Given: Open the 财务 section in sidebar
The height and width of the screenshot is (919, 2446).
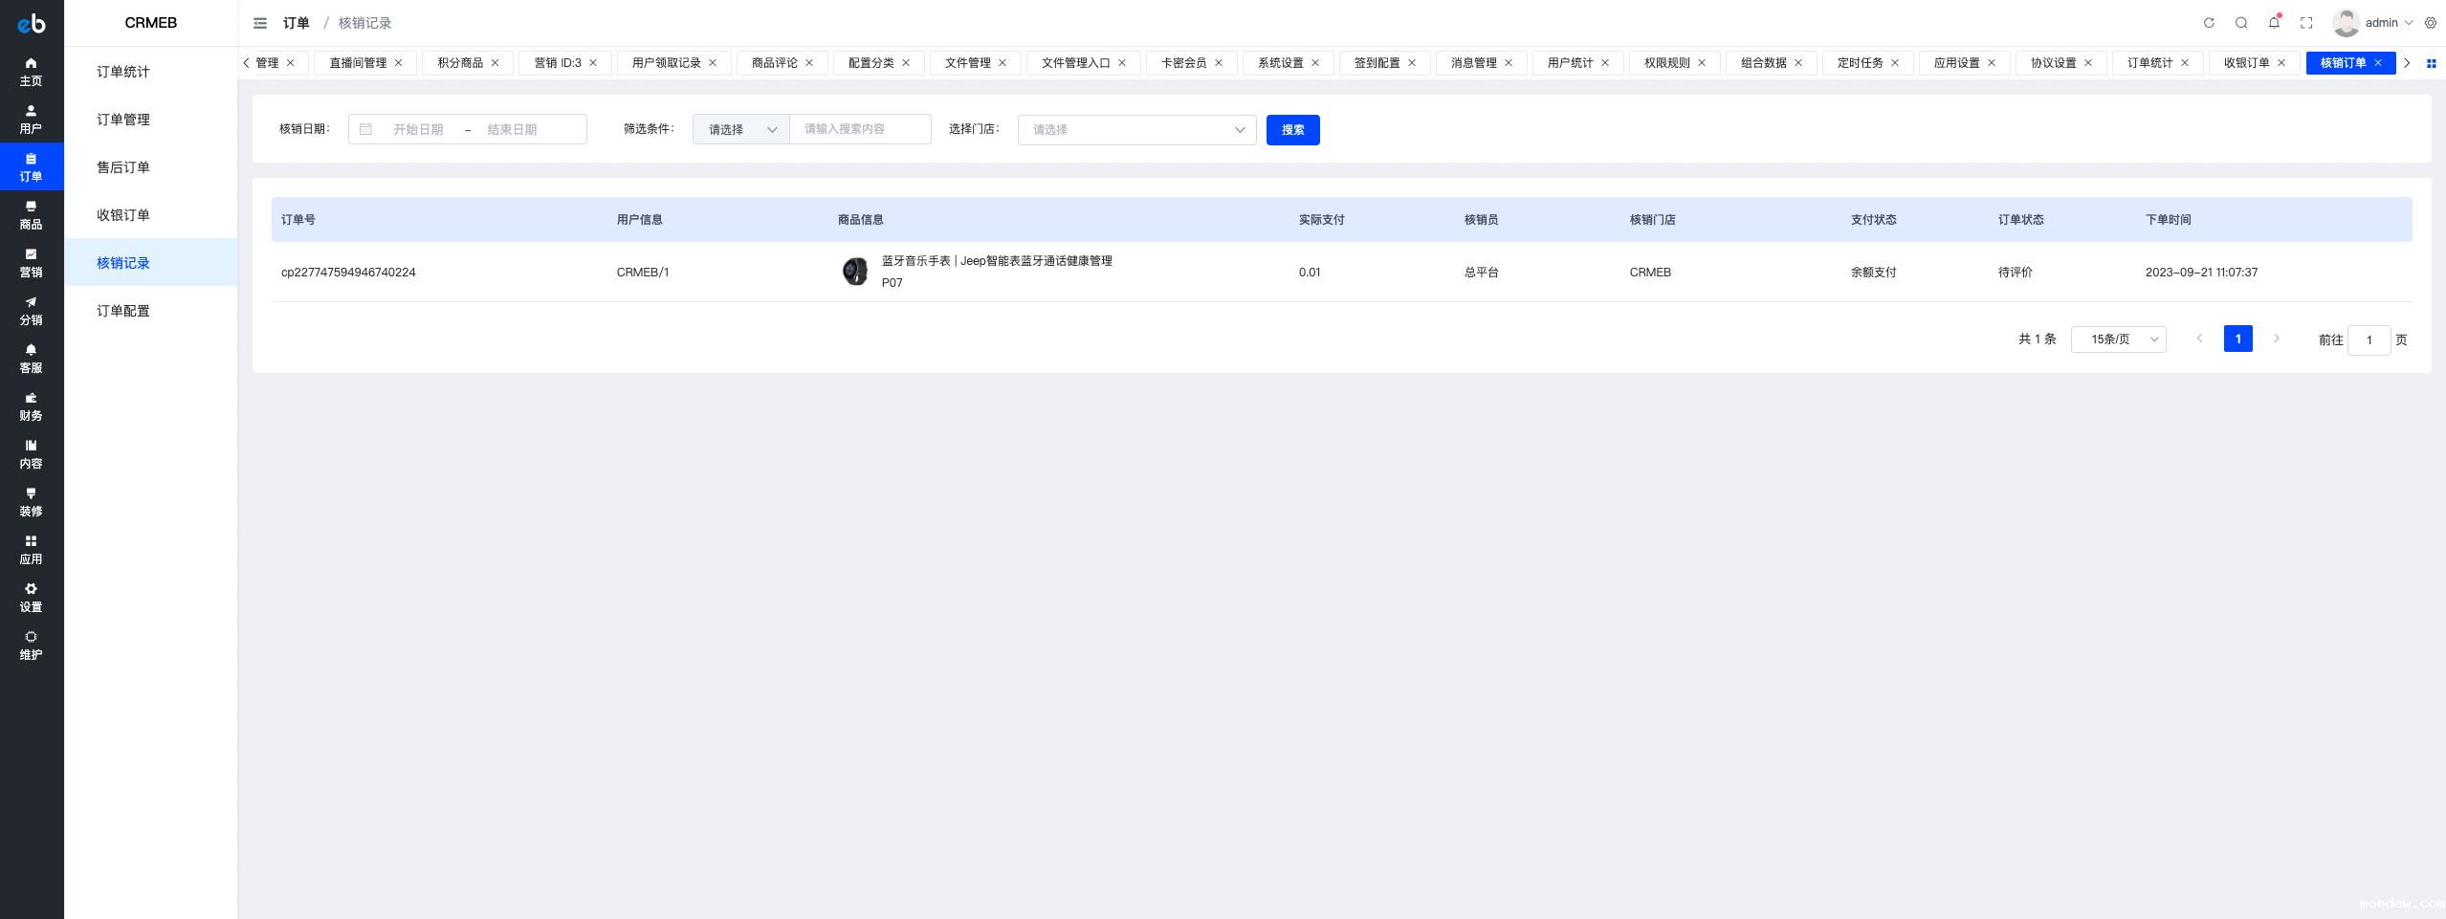Looking at the screenshot, I should pos(31,406).
